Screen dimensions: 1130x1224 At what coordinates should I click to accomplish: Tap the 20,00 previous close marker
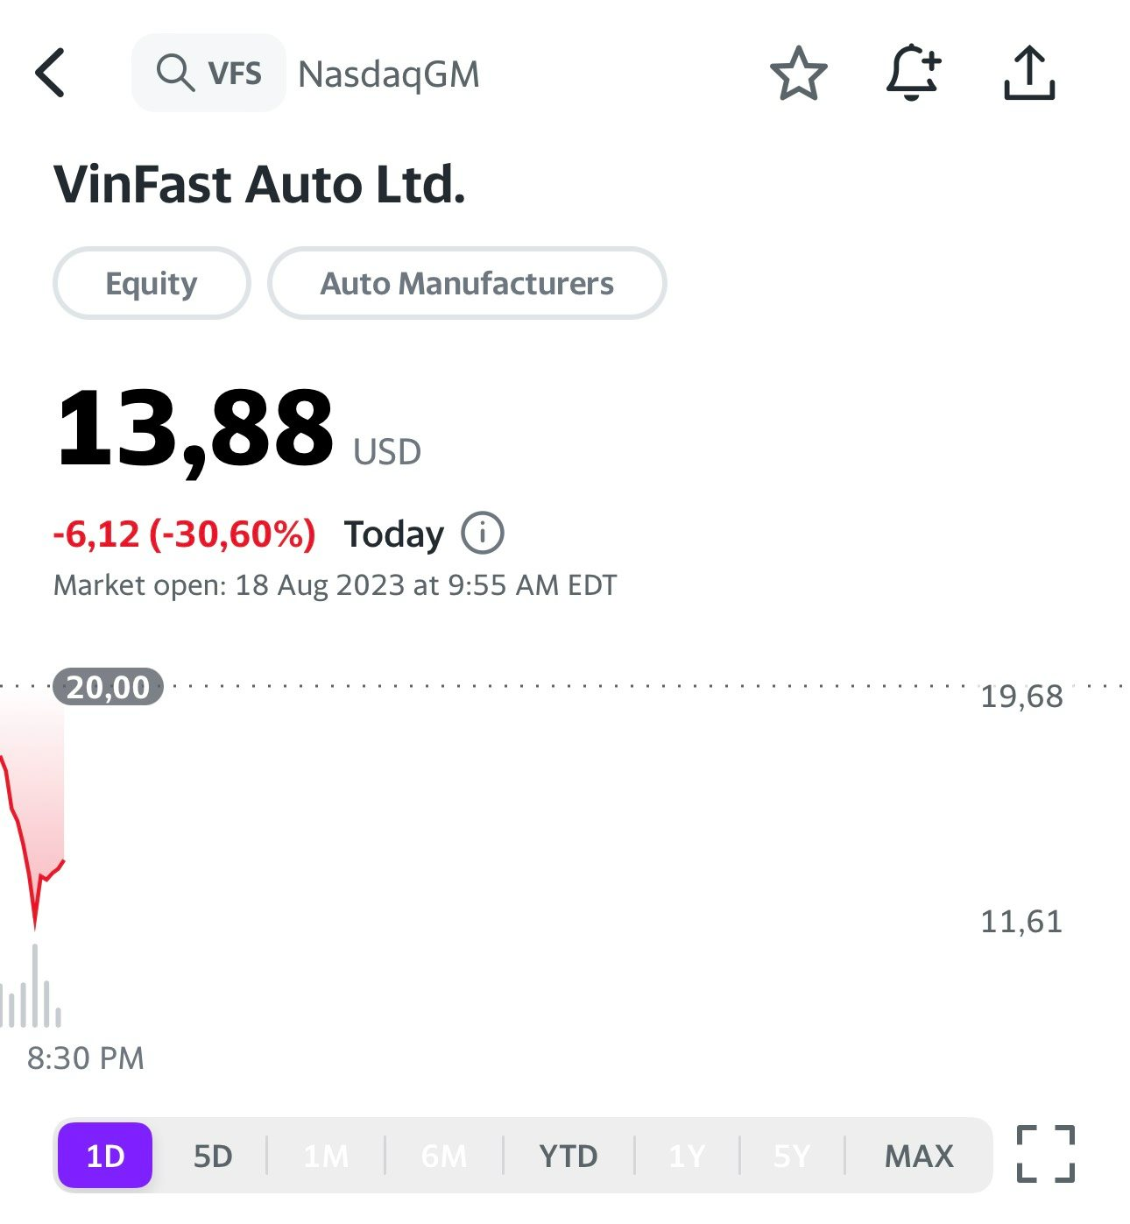point(108,687)
